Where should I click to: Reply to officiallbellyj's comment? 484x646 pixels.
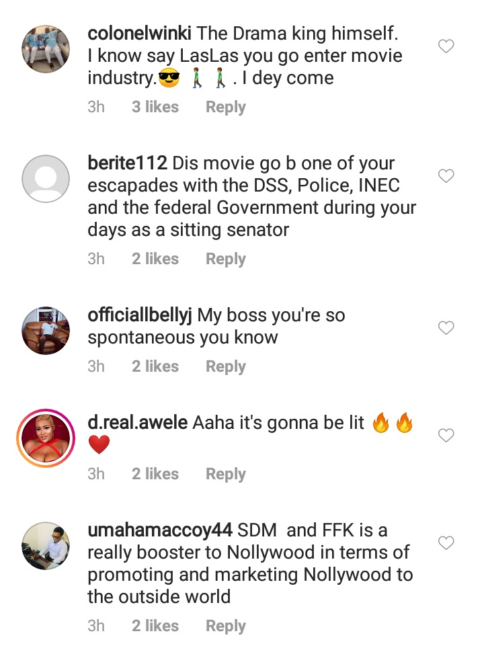pos(225,366)
